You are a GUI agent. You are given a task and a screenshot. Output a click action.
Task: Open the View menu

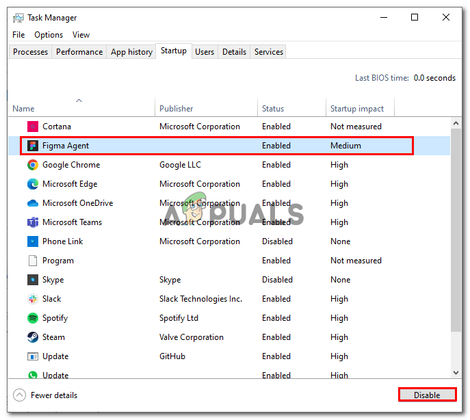(x=81, y=35)
